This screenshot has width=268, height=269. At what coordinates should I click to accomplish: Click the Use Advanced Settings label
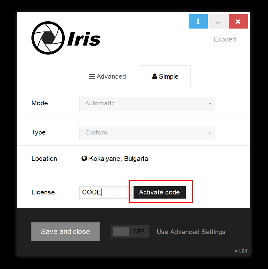(x=191, y=232)
